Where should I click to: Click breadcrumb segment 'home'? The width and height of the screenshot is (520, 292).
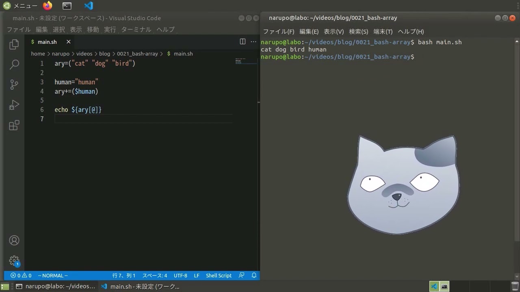[38, 54]
